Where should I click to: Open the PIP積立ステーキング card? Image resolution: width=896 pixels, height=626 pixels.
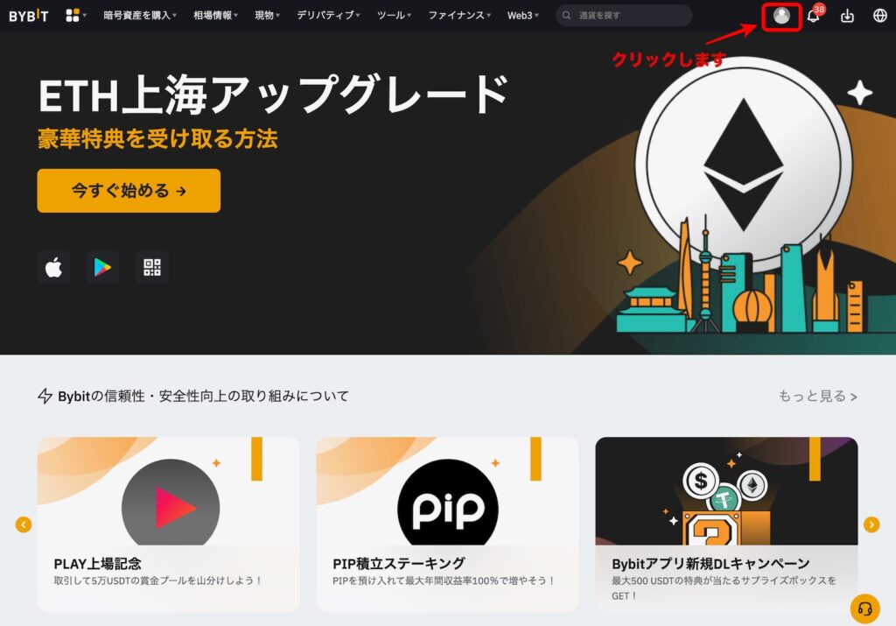pos(447,524)
